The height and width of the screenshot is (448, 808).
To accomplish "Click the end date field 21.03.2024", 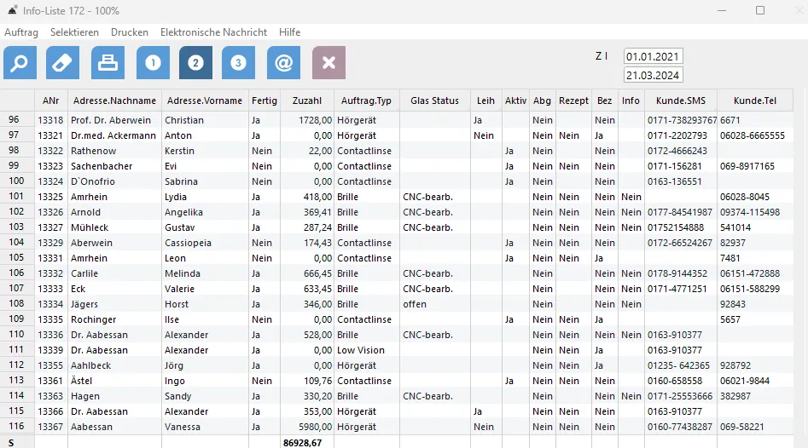I will [654, 75].
